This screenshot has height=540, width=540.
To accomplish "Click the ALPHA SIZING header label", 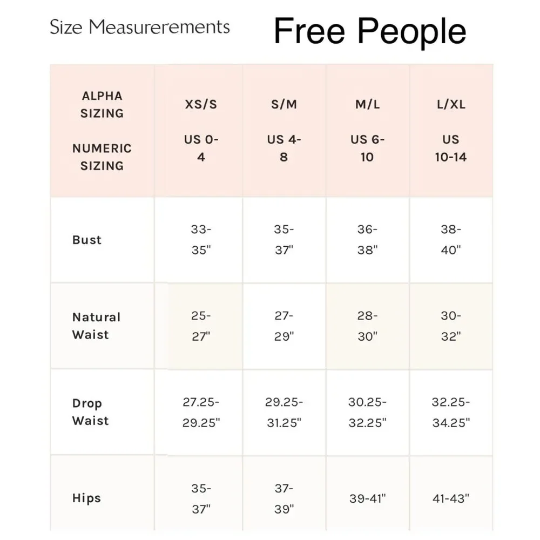I will tap(102, 104).
